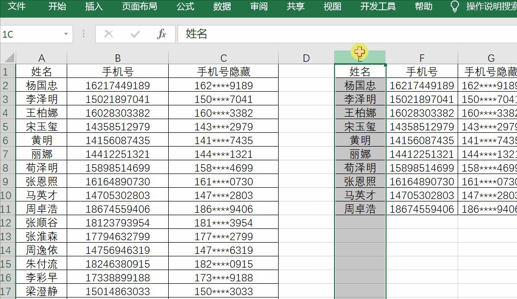Switch to the 公式 ribbon tab
Image resolution: width=517 pixels, height=299 pixels.
(185, 7)
